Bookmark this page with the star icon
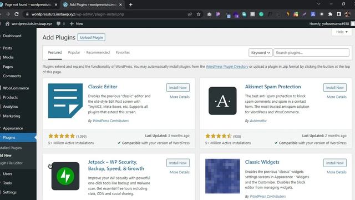The image size is (355, 200). coord(199,14)
